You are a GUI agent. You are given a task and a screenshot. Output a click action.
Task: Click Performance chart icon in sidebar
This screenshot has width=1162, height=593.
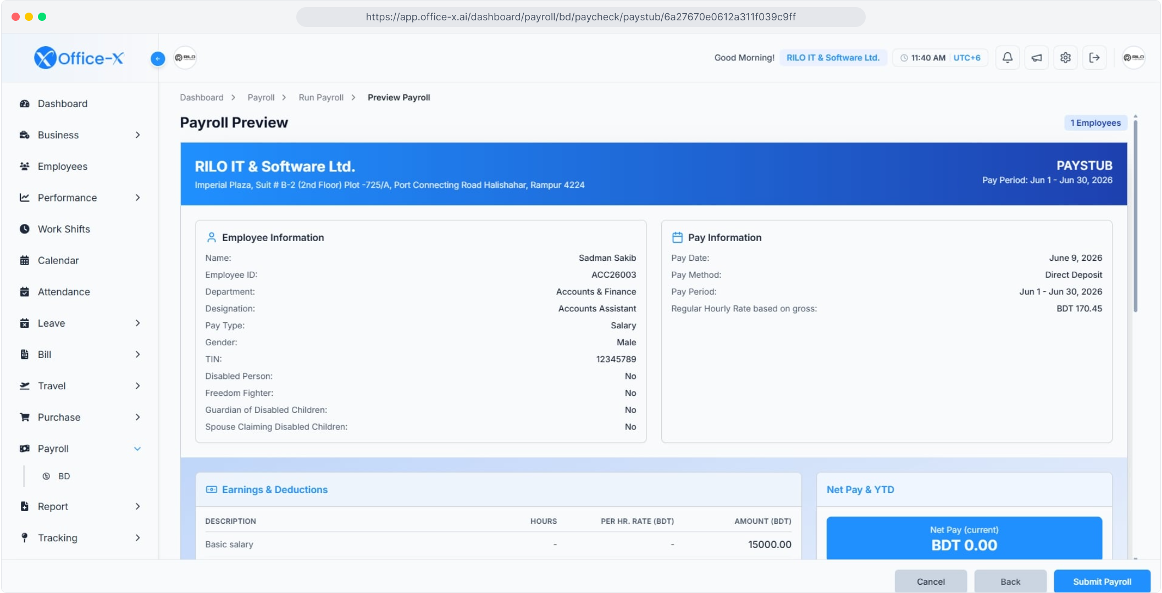tap(24, 198)
